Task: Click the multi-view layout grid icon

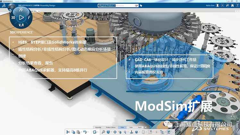Action: pyautogui.click(x=150, y=132)
